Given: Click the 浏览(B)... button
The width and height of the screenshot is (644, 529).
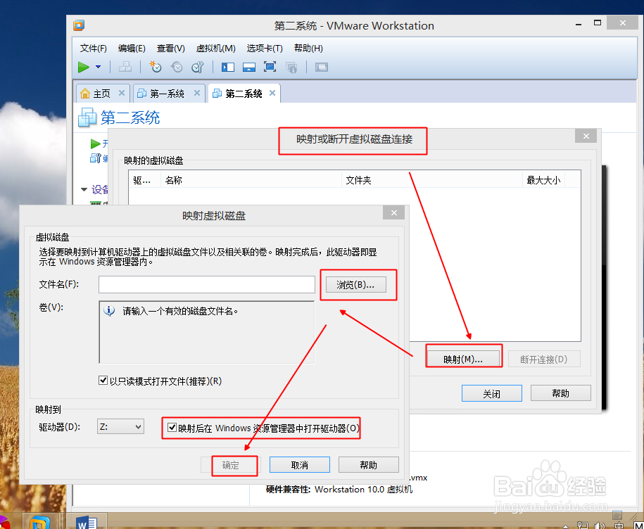Looking at the screenshot, I should click(355, 284).
